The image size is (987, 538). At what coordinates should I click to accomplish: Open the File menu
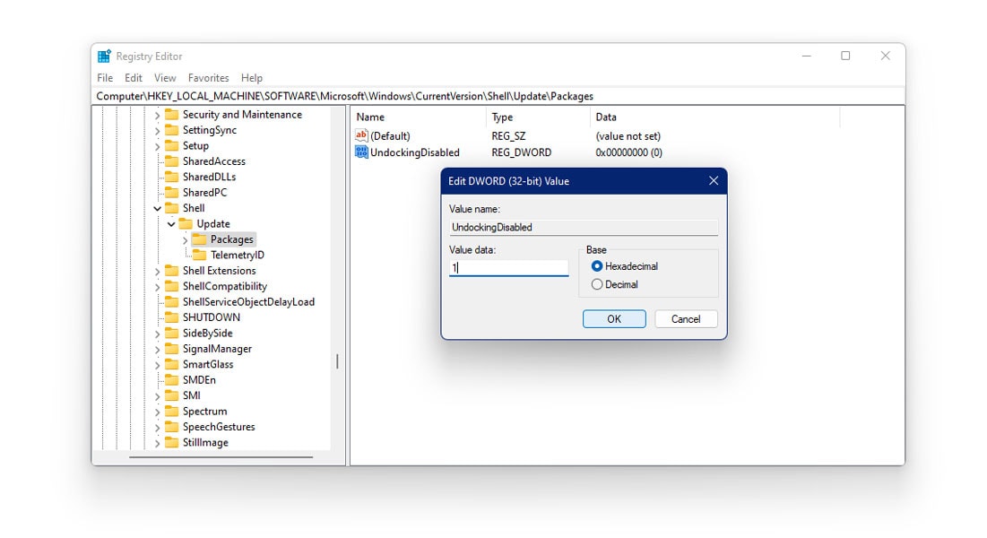[105, 77]
